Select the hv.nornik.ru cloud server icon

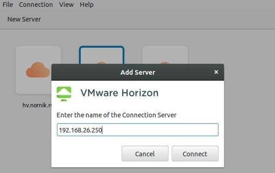[38, 69]
